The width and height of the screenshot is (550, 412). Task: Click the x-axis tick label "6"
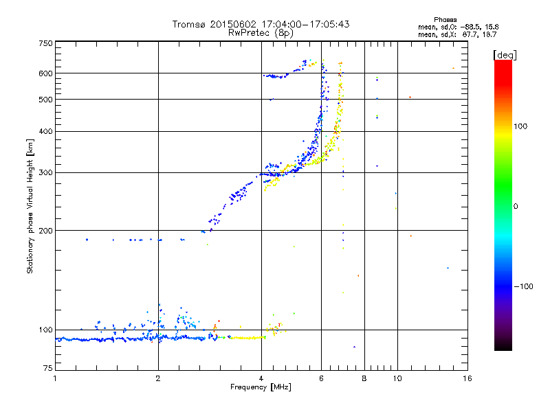[321, 378]
